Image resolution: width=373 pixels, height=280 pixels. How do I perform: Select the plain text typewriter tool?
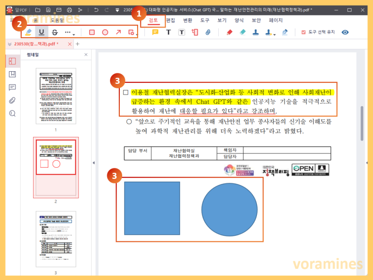click(x=168, y=32)
